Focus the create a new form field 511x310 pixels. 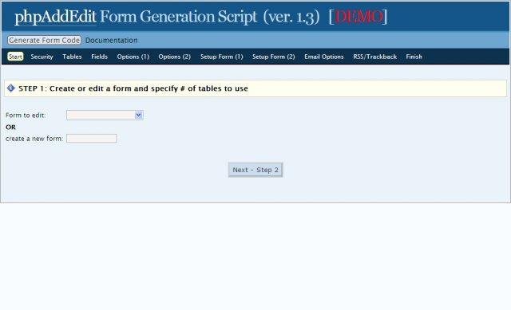click(x=92, y=138)
